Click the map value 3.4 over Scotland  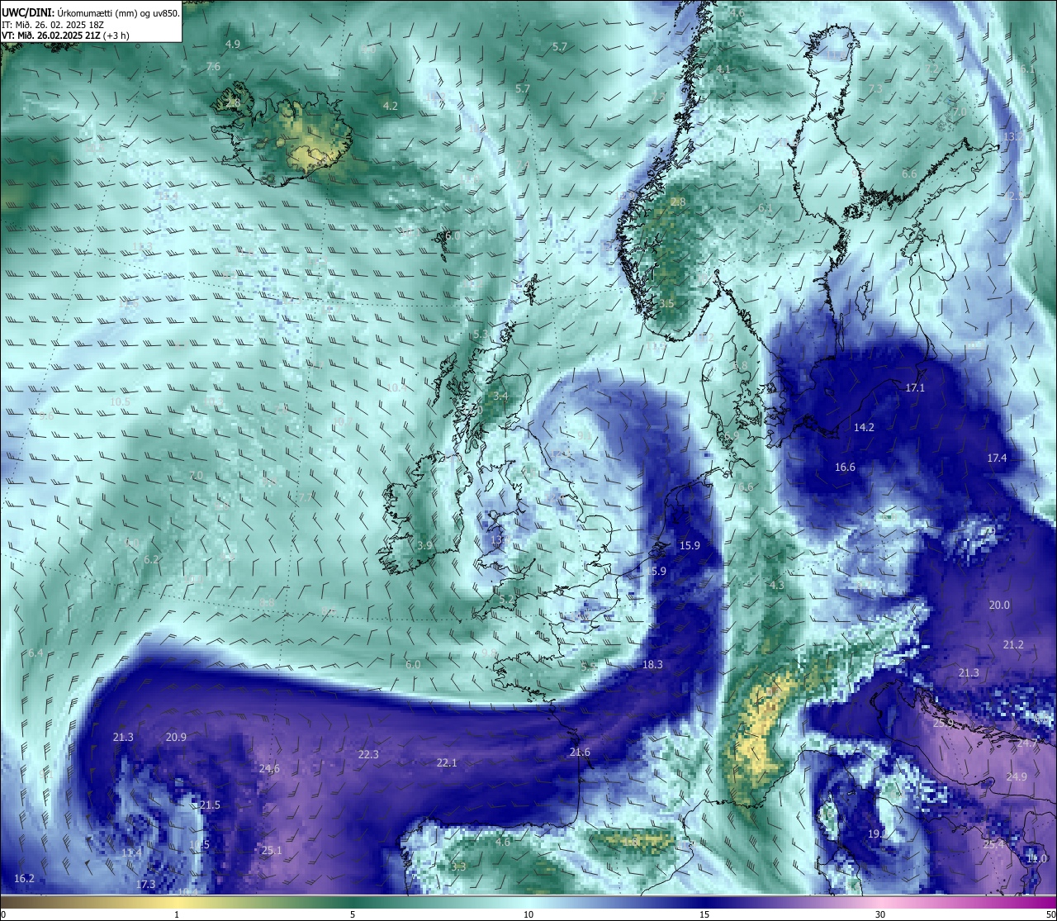coord(500,396)
